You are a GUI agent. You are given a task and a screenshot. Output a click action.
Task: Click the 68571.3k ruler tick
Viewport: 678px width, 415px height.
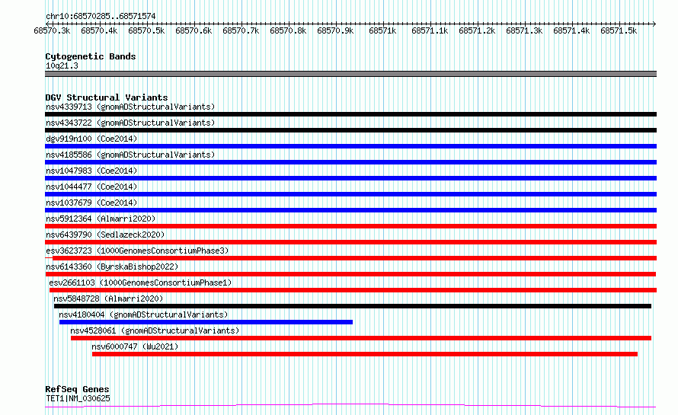point(524,30)
